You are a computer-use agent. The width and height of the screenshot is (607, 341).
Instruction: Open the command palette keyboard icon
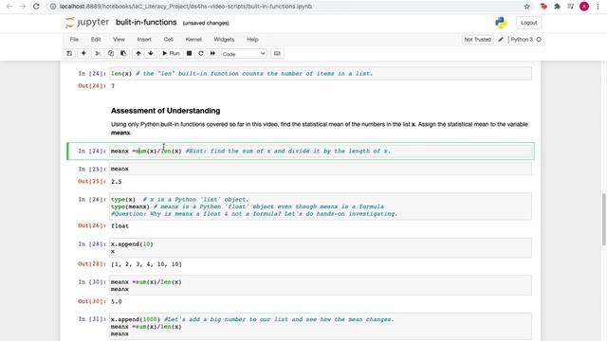pyautogui.click(x=277, y=53)
